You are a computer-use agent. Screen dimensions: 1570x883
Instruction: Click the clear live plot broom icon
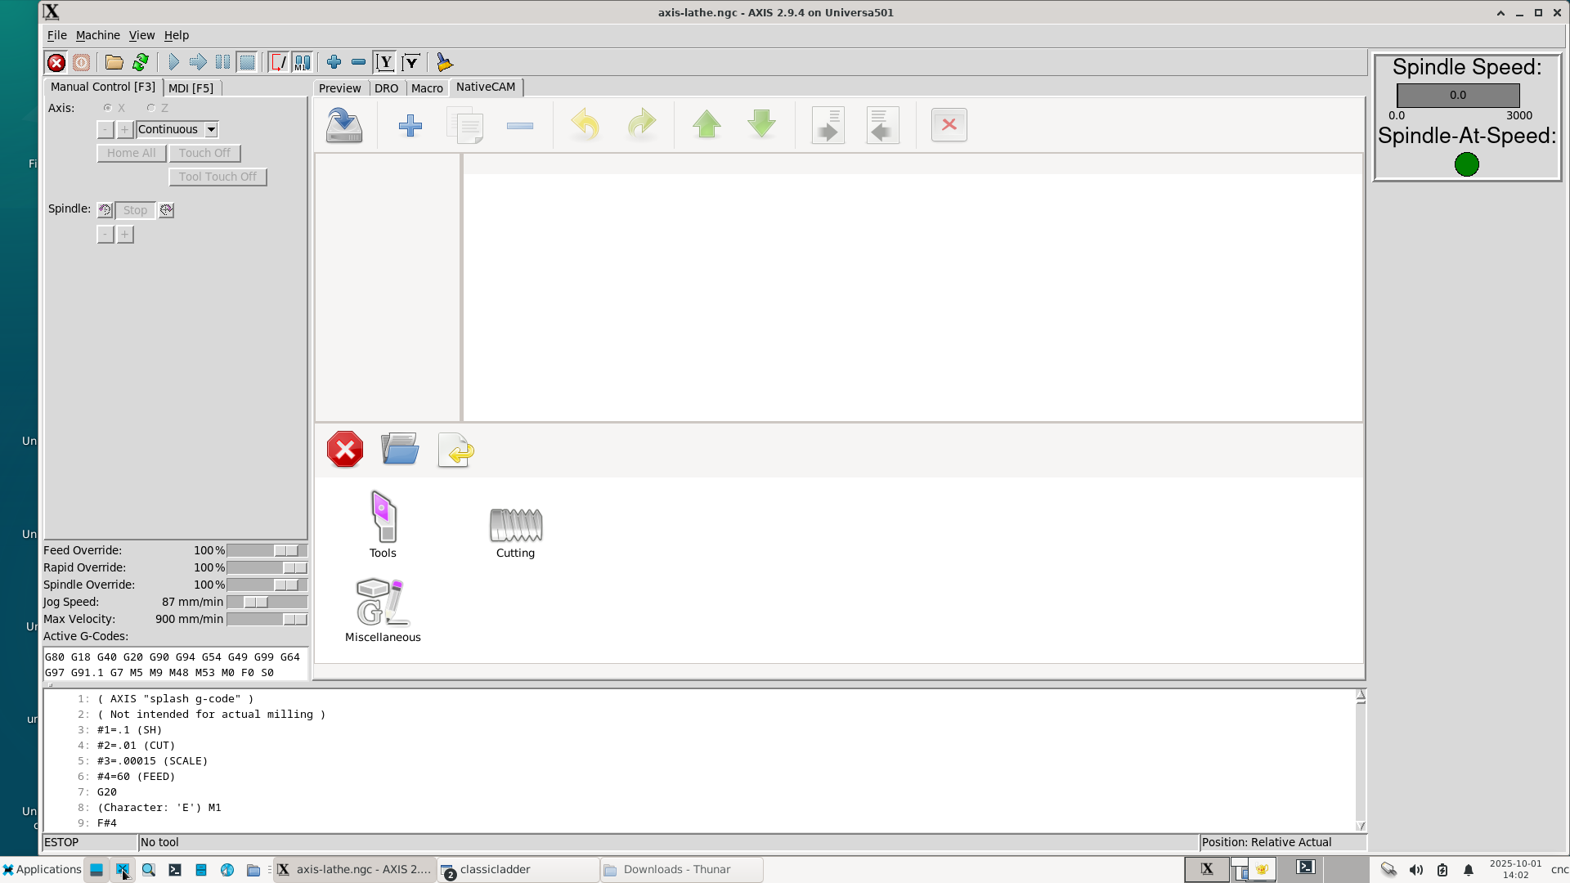pyautogui.click(x=444, y=62)
